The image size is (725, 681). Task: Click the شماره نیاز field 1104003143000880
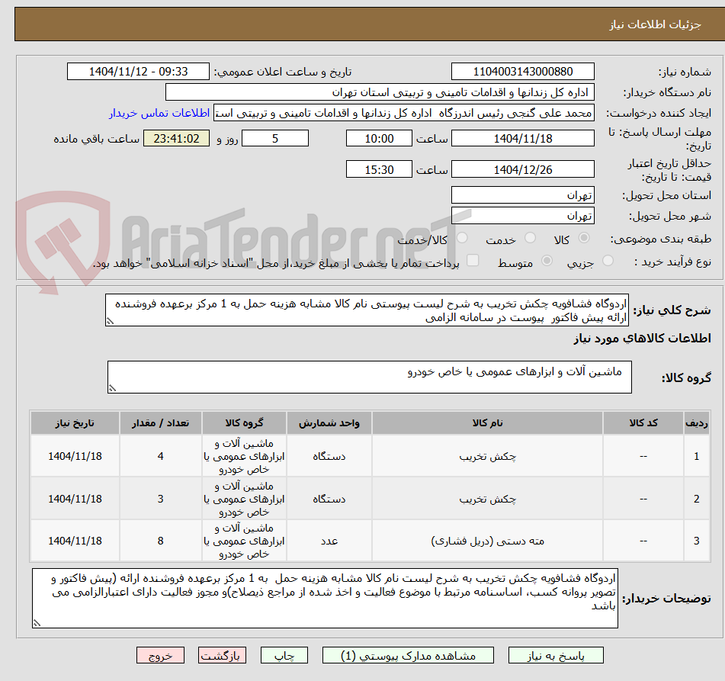click(x=523, y=72)
